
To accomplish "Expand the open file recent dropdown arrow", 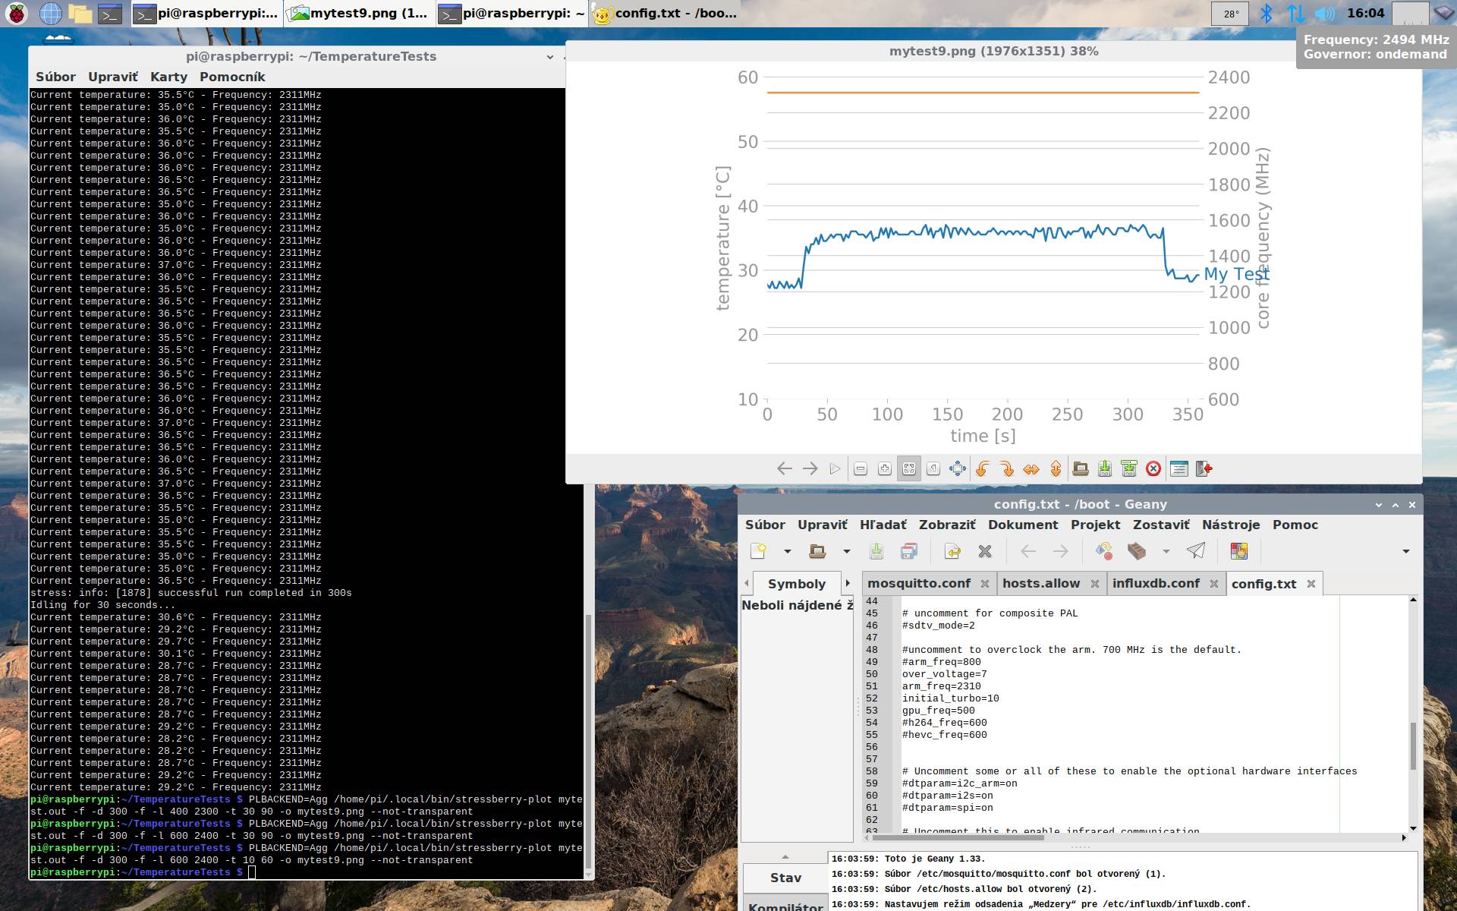I will tap(847, 551).
